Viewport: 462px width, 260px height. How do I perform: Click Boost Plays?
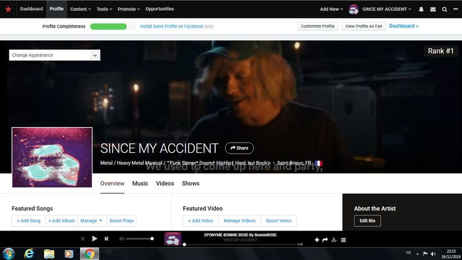(121, 220)
